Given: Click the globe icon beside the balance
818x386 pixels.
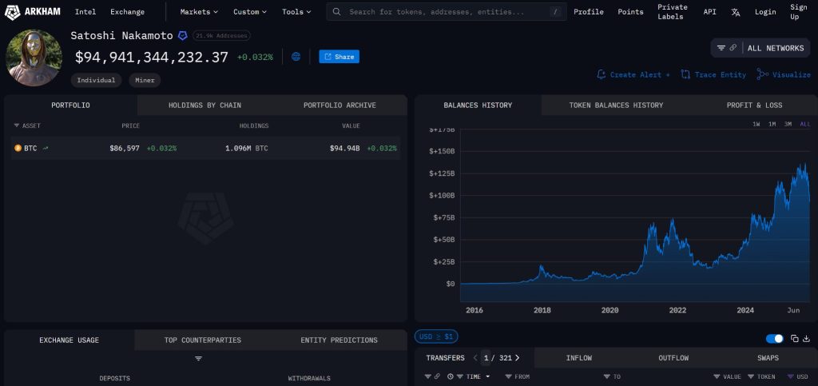Looking at the screenshot, I should (x=296, y=57).
